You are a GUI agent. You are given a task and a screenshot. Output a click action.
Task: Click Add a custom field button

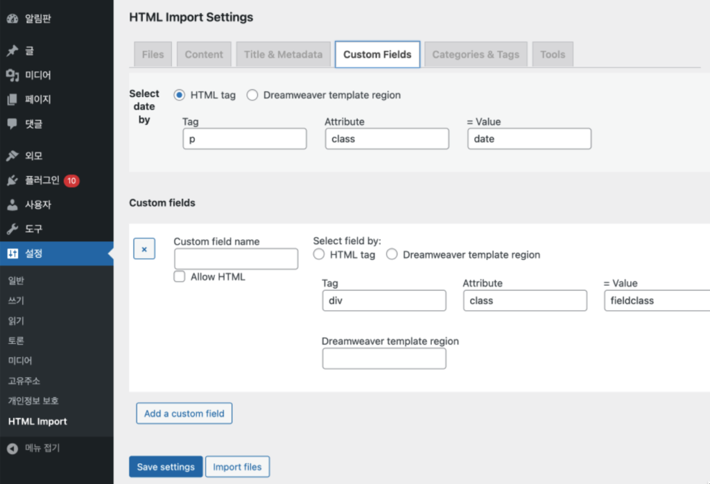(184, 413)
